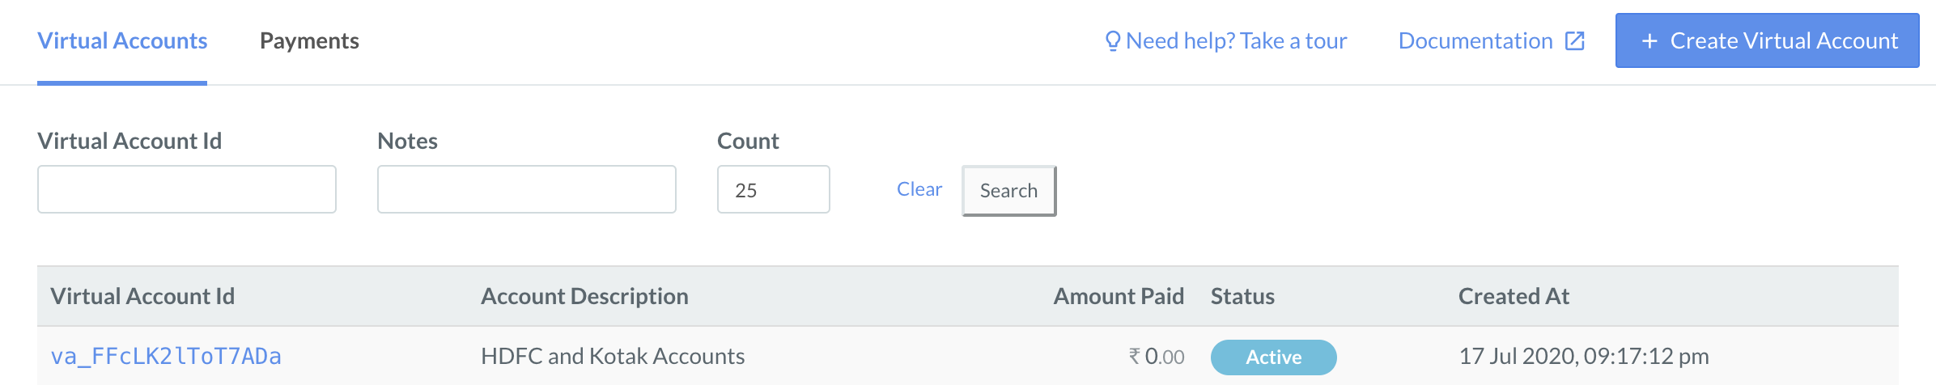Open the Need help? Take a tour link
The height and width of the screenshot is (385, 1936).
pyautogui.click(x=1226, y=41)
